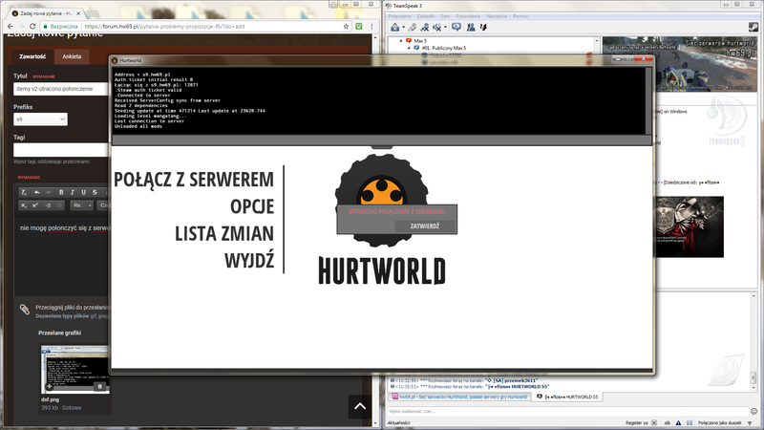Viewport: 764px width, 430px height.
Task: Open the Połączenia menu in TeamSpeak
Action: coord(399,16)
